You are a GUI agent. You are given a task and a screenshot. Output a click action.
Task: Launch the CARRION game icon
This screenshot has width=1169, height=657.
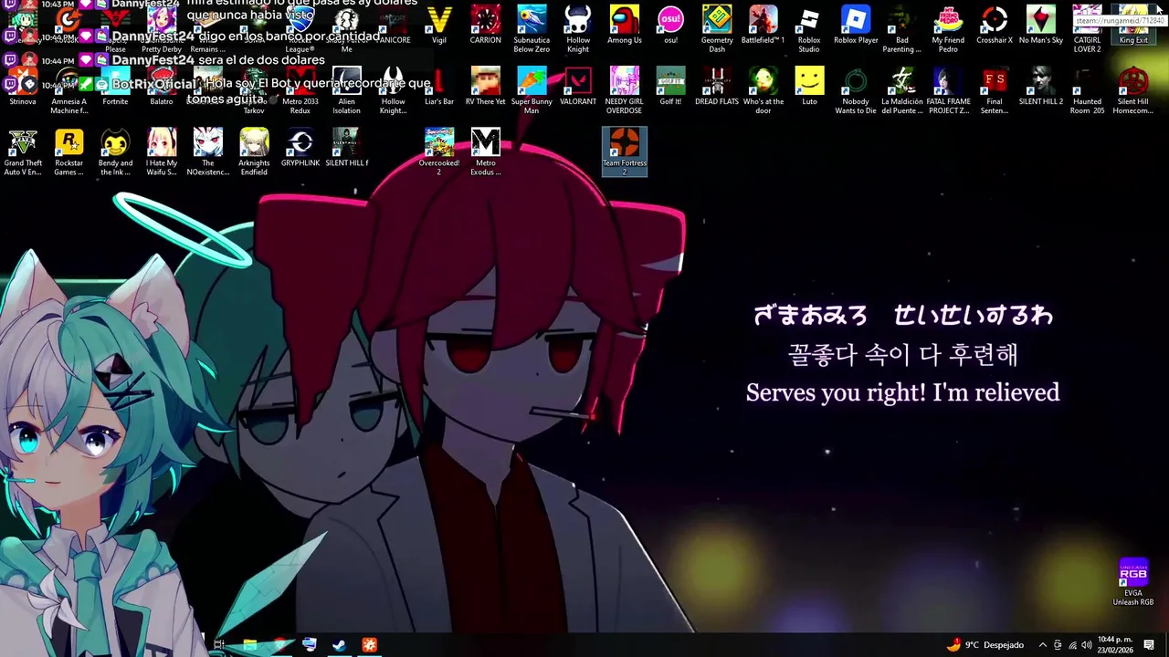(x=485, y=26)
